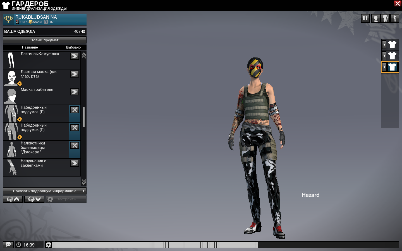The width and height of the screenshot is (402, 251).
Task: Expand the second outfit slot arrow
Action: (x=384, y=56)
